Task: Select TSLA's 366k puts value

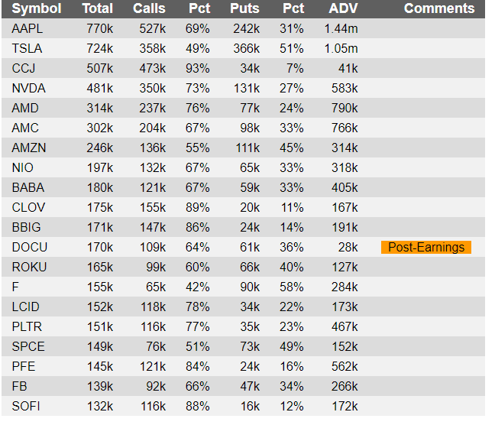Action: point(247,49)
